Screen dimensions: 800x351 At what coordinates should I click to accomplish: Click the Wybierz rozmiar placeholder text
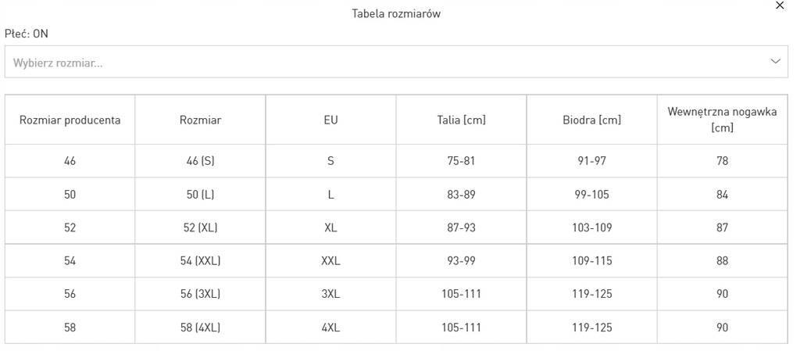(x=58, y=63)
